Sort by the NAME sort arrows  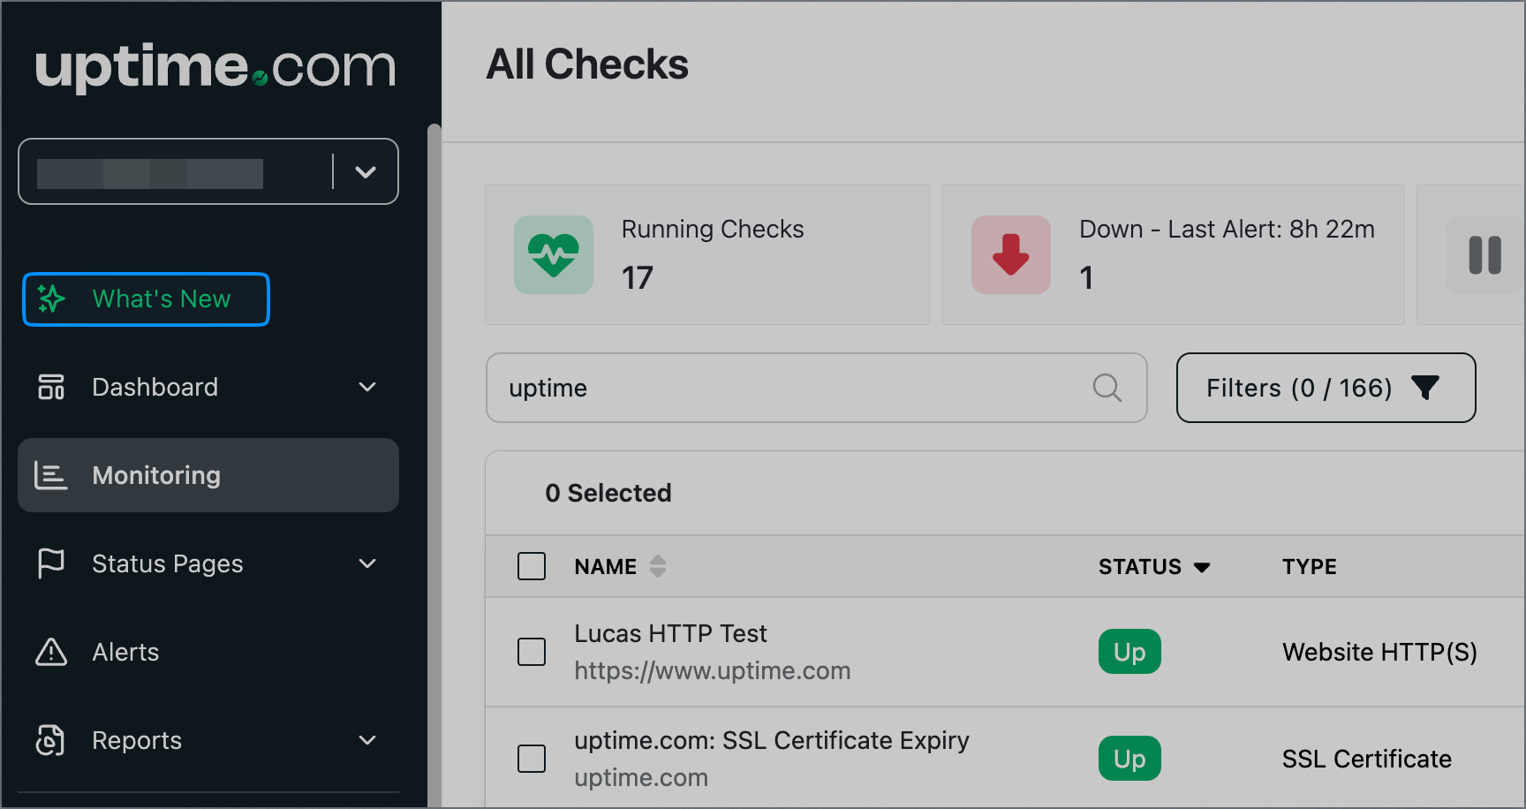click(x=658, y=566)
